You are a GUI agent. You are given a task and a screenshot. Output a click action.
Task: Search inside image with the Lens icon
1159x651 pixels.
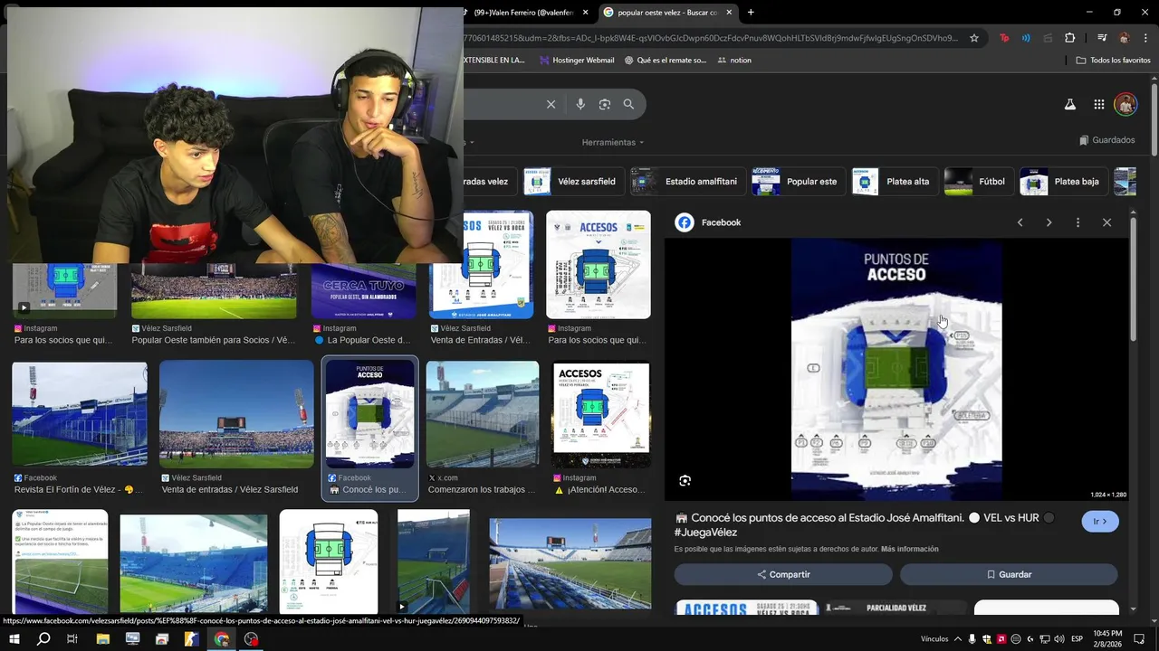coord(685,481)
